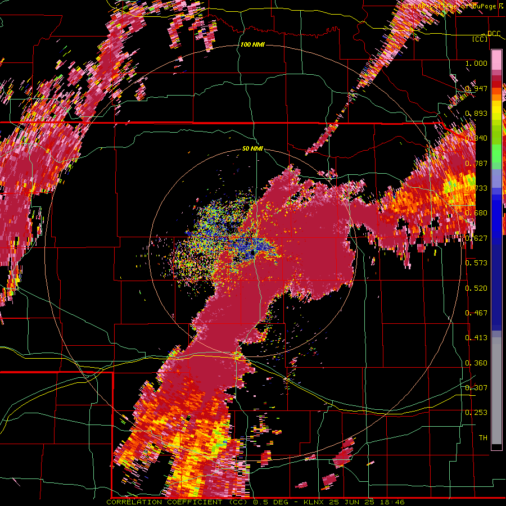Screen dimensions: 506x506
Task: Click the "0.573" color scale value
Action: [476, 263]
